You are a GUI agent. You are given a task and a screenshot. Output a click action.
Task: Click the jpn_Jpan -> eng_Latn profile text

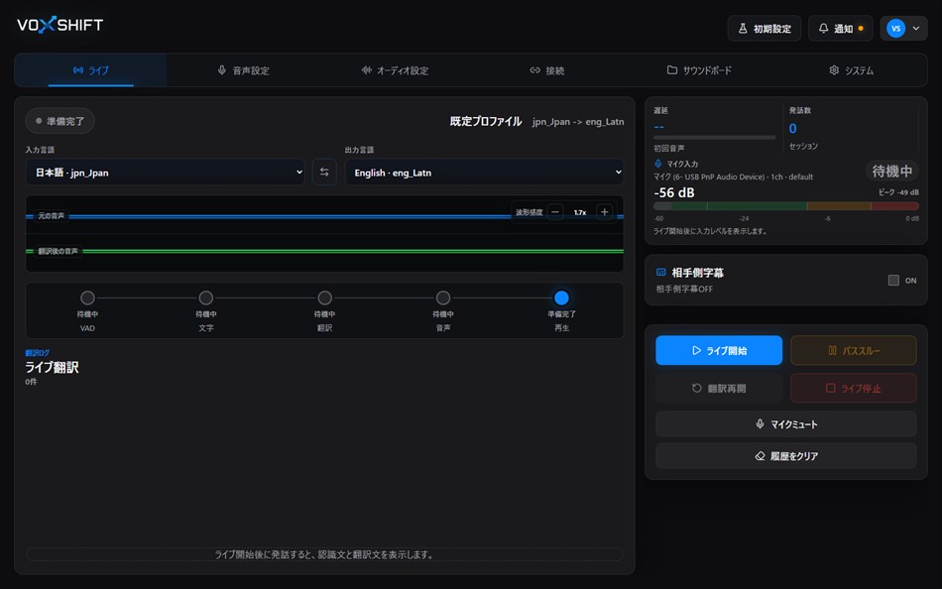click(578, 122)
